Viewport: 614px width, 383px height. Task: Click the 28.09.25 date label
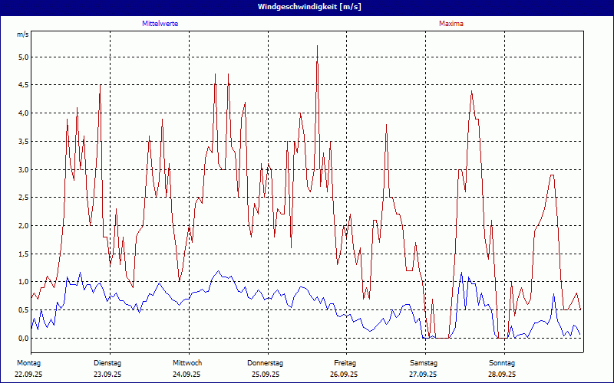click(x=502, y=375)
